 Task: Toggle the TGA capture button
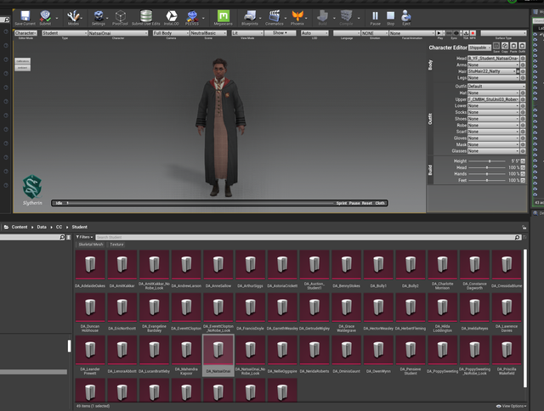coord(466,33)
